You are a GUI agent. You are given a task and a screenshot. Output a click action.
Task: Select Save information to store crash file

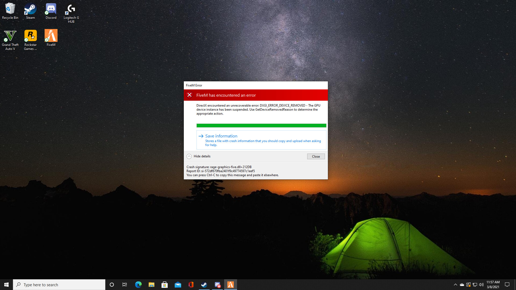click(221, 136)
